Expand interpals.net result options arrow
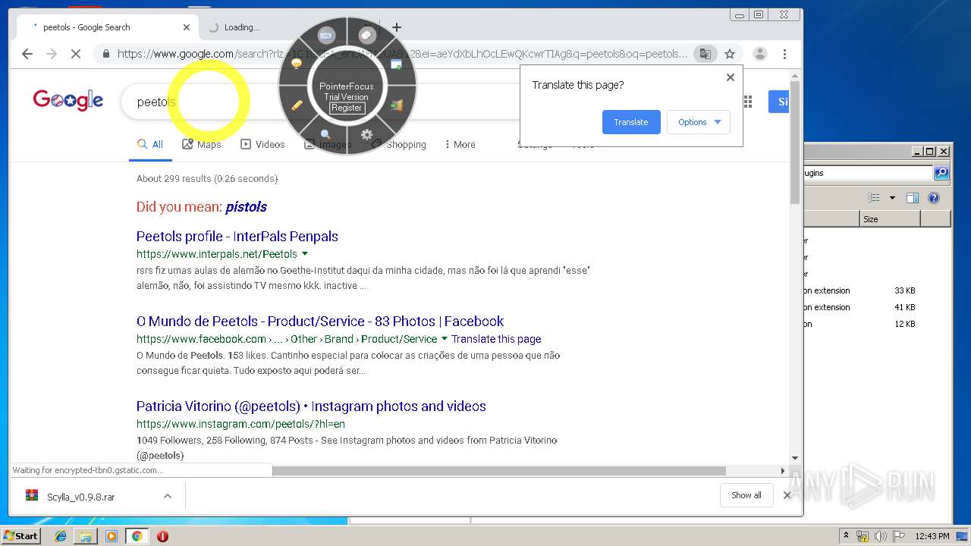Image resolution: width=971 pixels, height=546 pixels. [x=305, y=254]
